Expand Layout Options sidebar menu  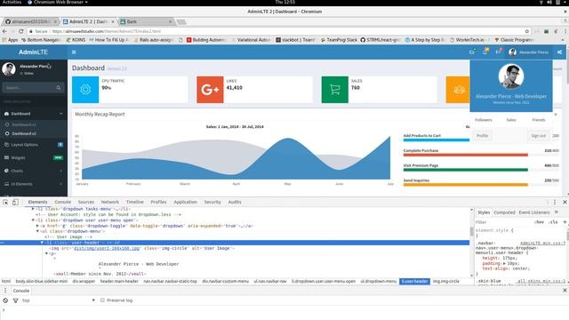tap(34, 145)
